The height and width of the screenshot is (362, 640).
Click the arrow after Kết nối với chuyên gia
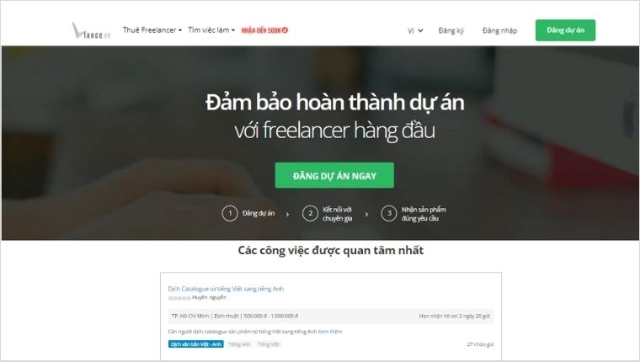point(366,214)
